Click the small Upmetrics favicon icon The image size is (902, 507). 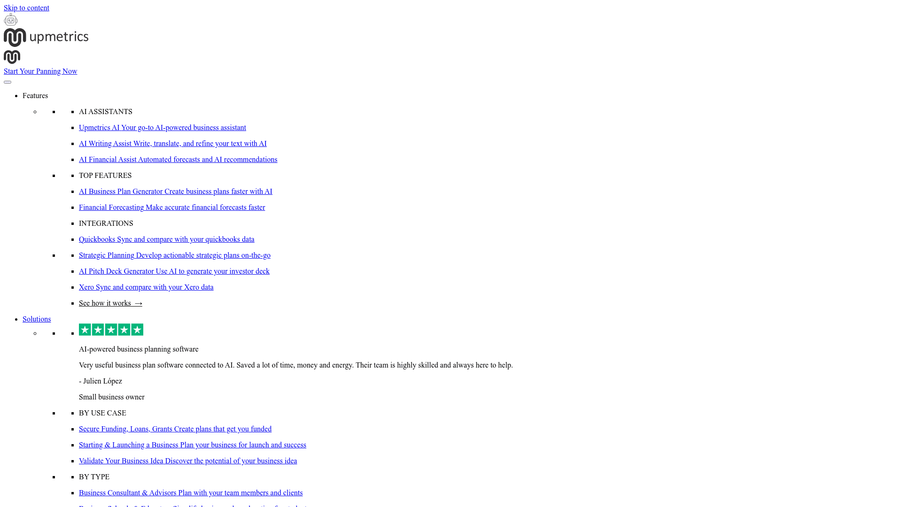pyautogui.click(x=12, y=56)
